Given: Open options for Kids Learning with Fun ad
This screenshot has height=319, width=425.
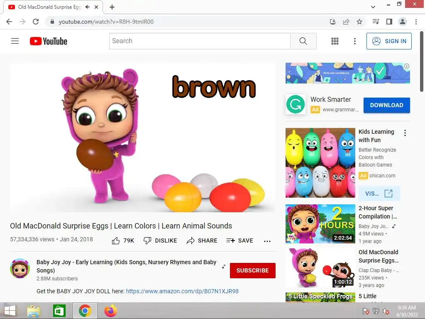Looking at the screenshot, I should click(405, 133).
